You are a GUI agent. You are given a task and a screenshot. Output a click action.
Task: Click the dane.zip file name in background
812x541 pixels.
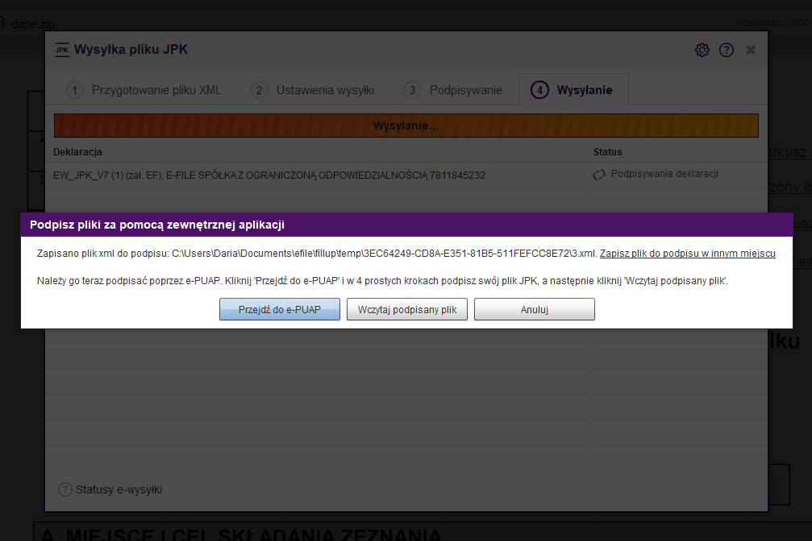pos(32,24)
